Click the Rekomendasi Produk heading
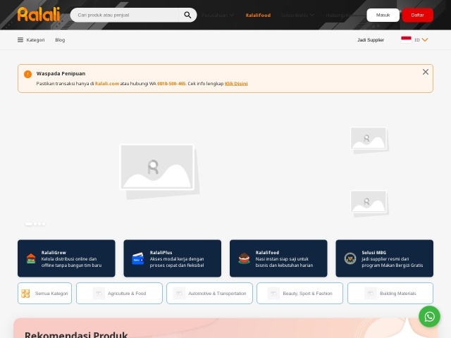Screen dimensions: 451x338 (76, 335)
